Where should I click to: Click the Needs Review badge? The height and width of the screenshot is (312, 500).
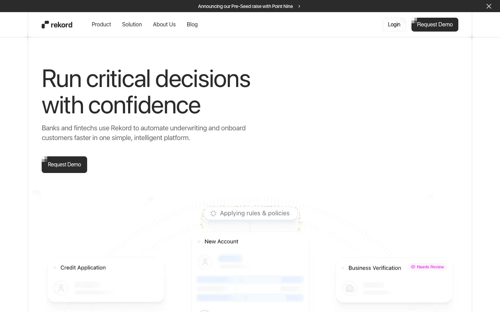tap(427, 267)
